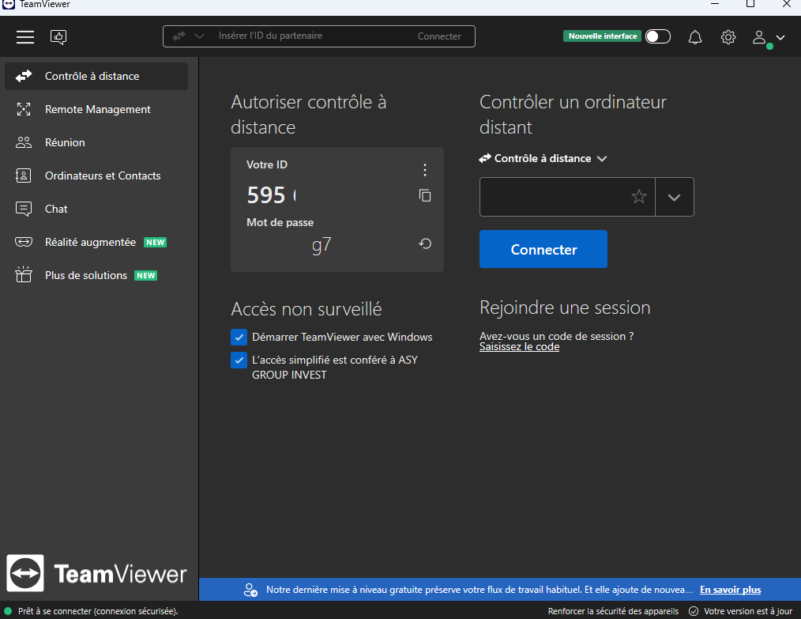Image resolution: width=801 pixels, height=619 pixels.
Task: Toggle the 'accès simplifié' checkbox
Action: [239, 360]
